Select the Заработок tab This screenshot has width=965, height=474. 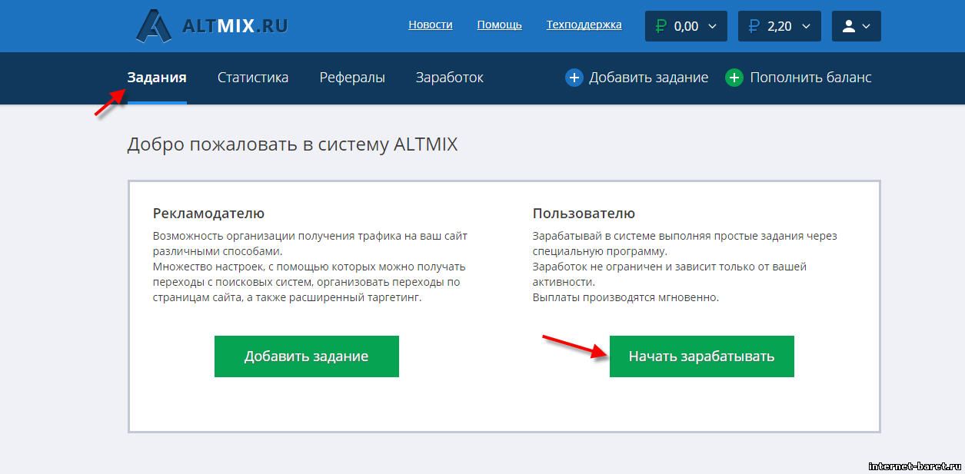coord(450,78)
